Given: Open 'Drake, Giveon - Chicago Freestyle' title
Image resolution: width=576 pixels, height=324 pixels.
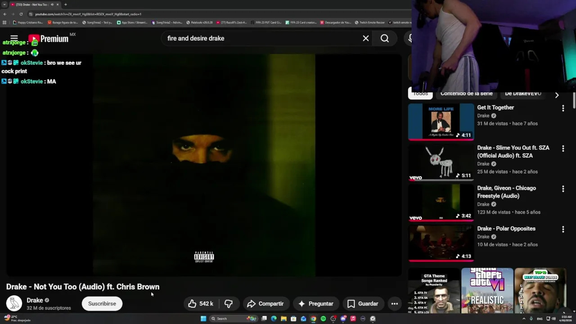Looking at the screenshot, I should [506, 192].
